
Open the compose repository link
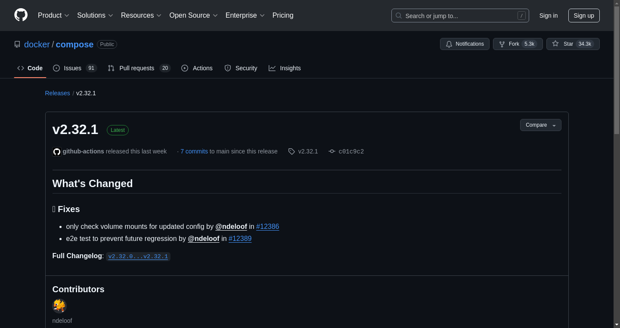74,44
